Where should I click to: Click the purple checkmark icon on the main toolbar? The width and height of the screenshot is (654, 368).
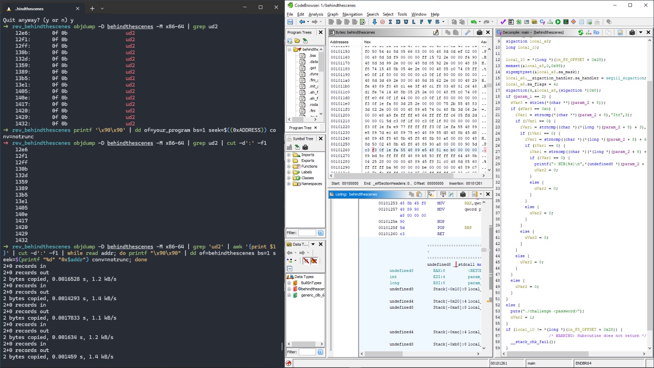(502, 22)
